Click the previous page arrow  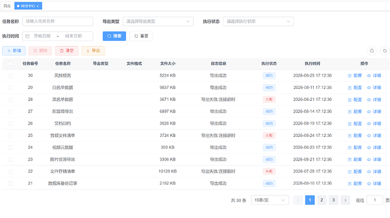(298, 200)
